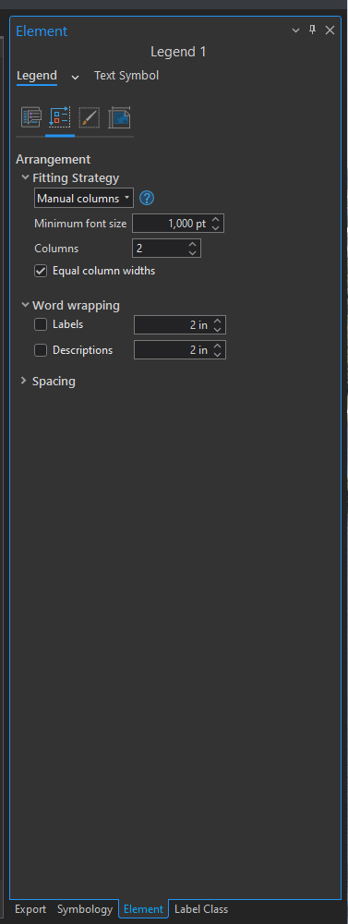The image size is (348, 924).
Task: Toggle auto-hide pin on Element pane
Action: 313,30
